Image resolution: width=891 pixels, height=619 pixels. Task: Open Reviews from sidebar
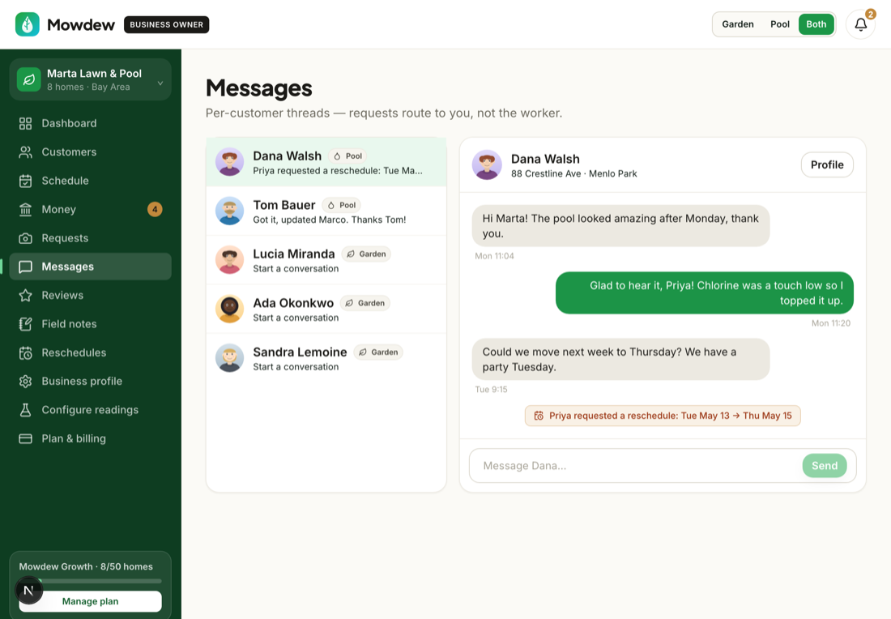coord(91,296)
